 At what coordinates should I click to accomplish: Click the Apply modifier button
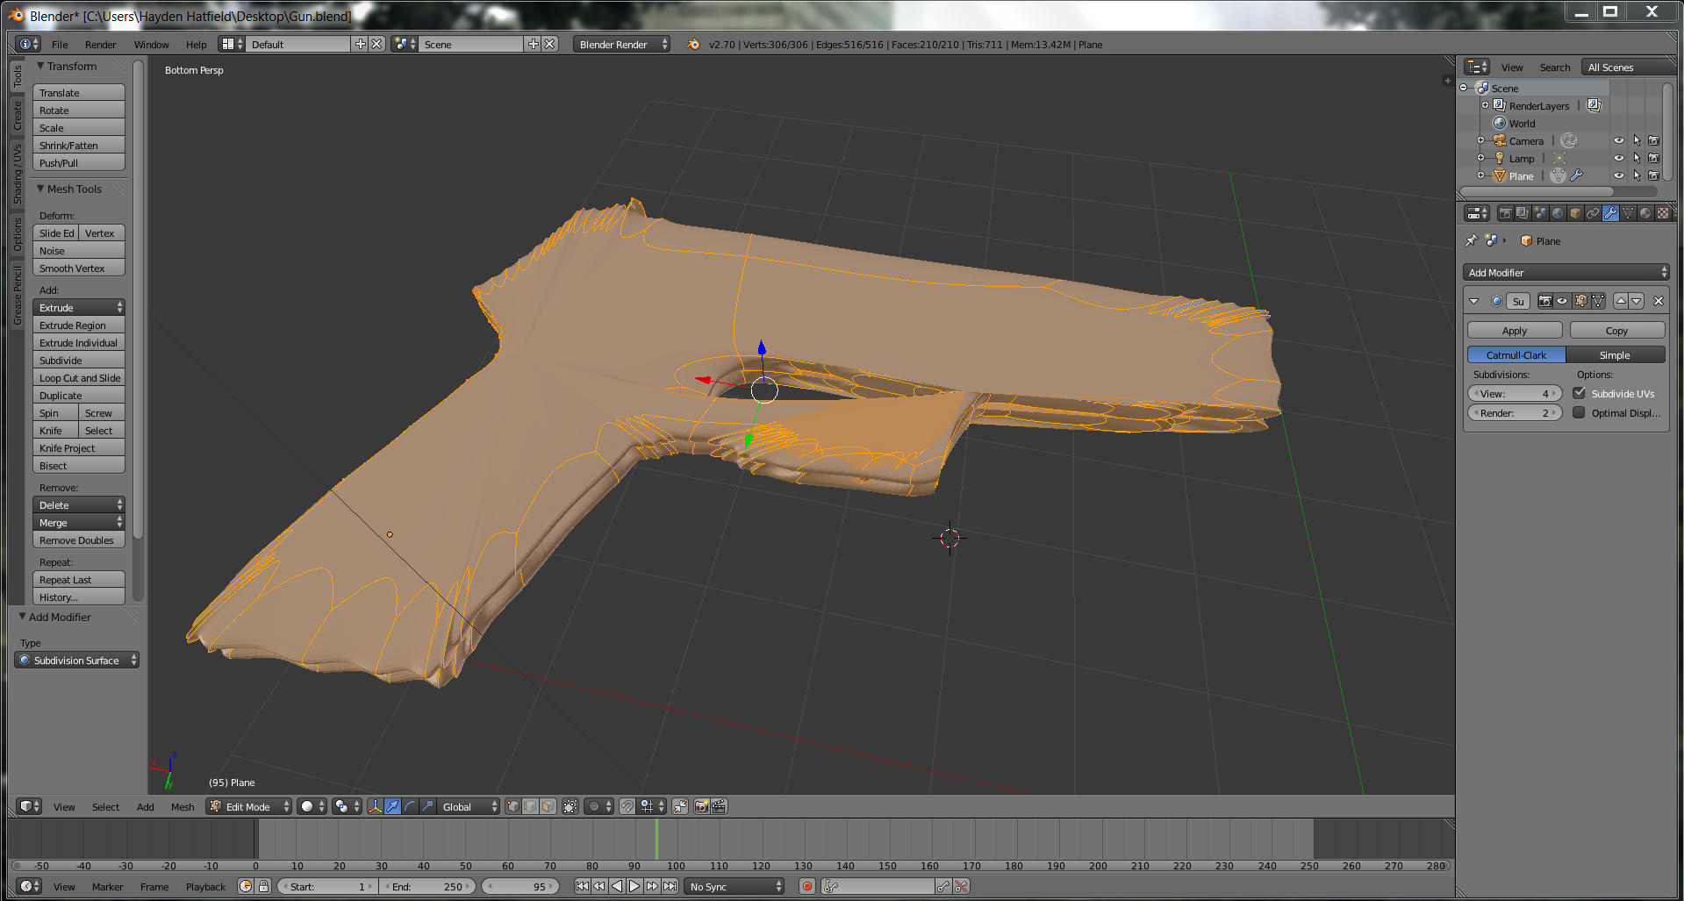1515,330
